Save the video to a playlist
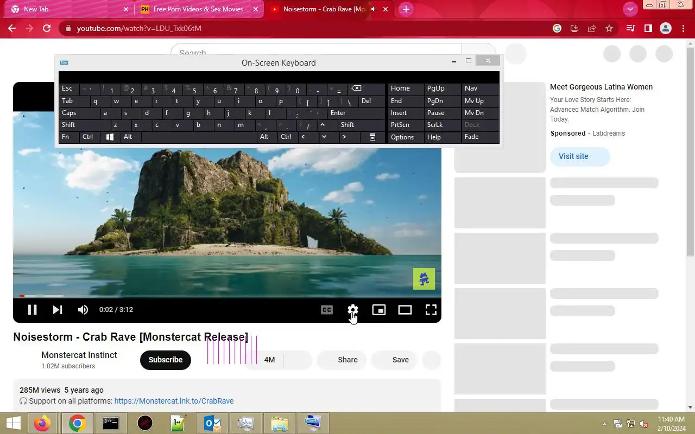The image size is (695, 434). [394, 360]
